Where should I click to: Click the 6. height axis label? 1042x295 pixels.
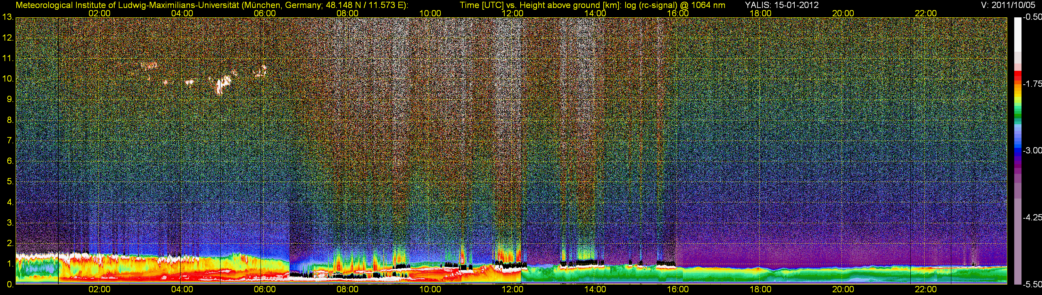coord(10,161)
